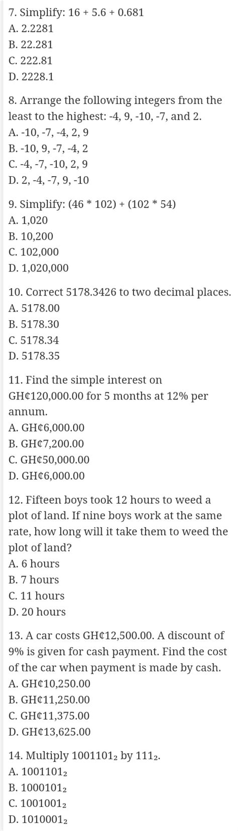Image resolution: width=238 pixels, height=831 pixels.
Task: Select option A. GH¢10,250.00
Action: point(49,684)
